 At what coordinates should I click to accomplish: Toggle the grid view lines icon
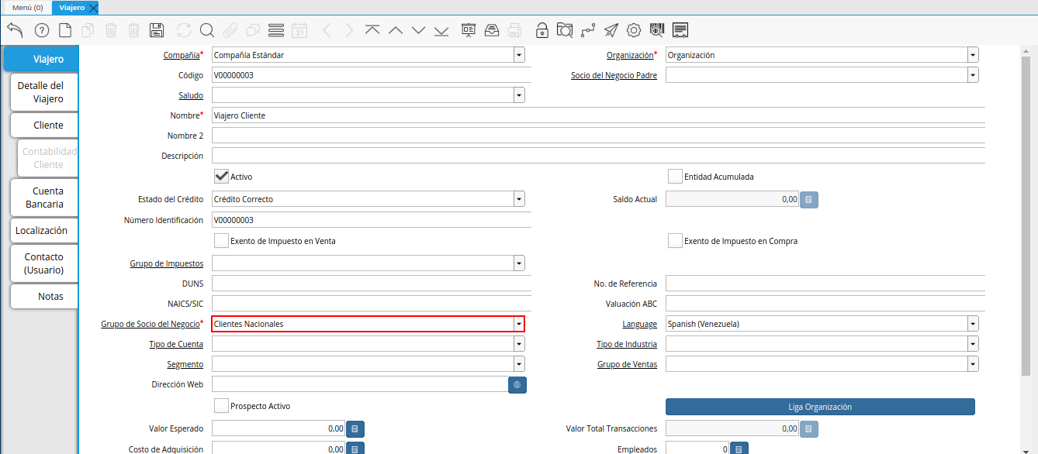point(275,30)
